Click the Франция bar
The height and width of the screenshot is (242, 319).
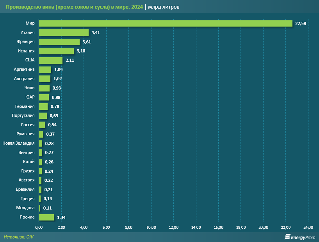click(59, 42)
